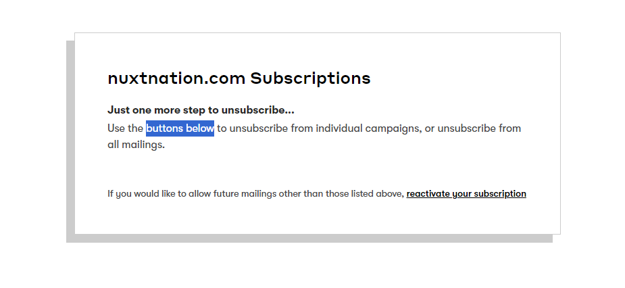Click the 'reactivate your subscription' link
This screenshot has width=625, height=288.
tap(466, 194)
